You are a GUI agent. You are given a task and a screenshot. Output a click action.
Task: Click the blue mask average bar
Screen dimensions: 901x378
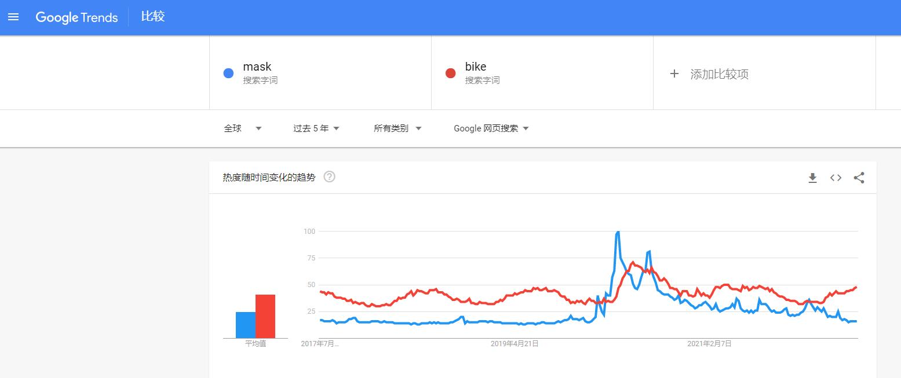[245, 325]
